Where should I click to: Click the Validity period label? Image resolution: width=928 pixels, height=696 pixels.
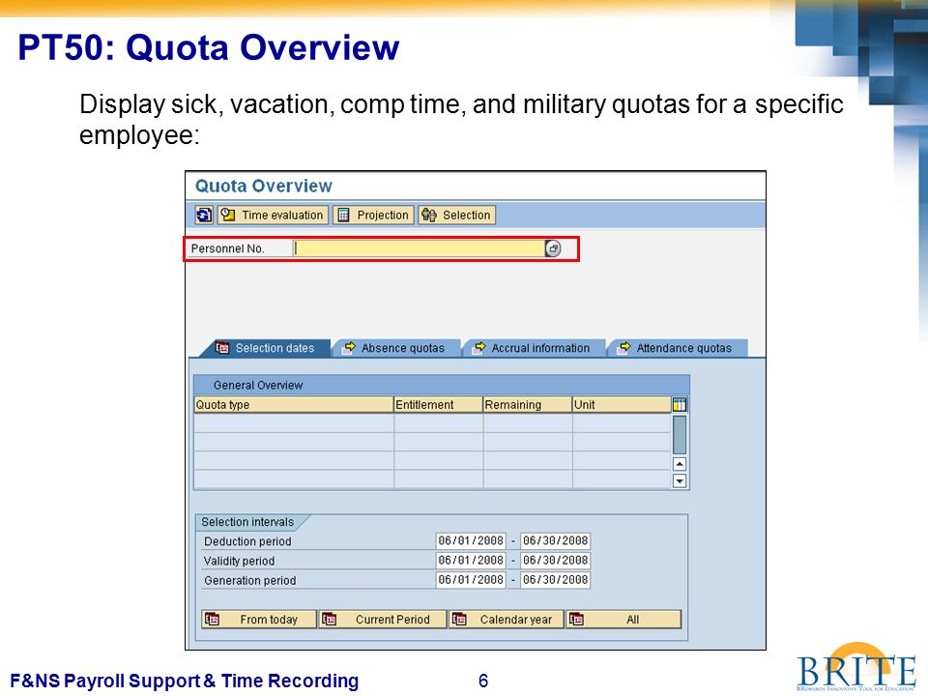click(239, 561)
